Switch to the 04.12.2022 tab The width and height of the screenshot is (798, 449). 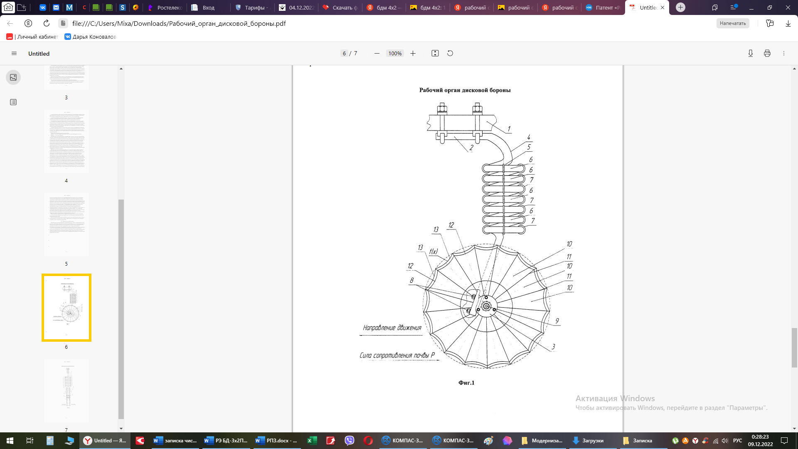coord(297,7)
